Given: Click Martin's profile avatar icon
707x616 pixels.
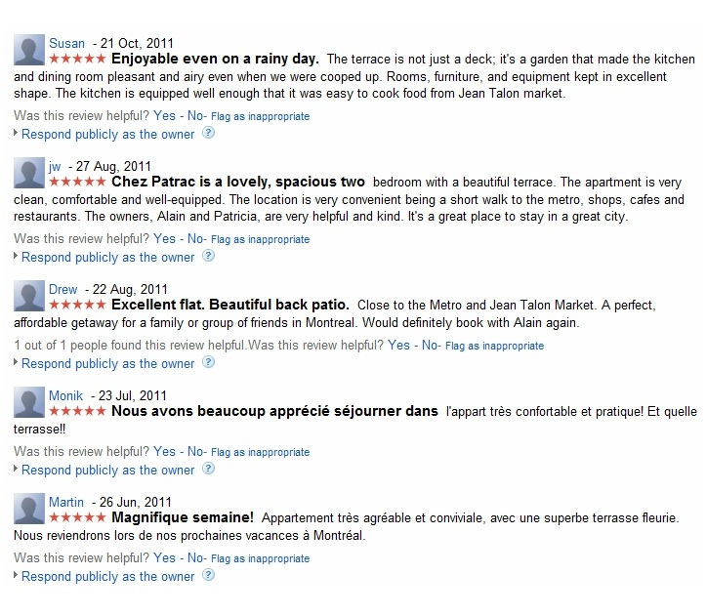Looking at the screenshot, I should (x=29, y=509).
